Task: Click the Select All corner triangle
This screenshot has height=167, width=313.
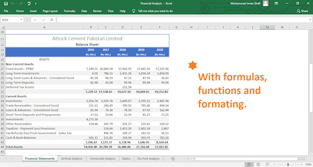Action: tap(3, 27)
